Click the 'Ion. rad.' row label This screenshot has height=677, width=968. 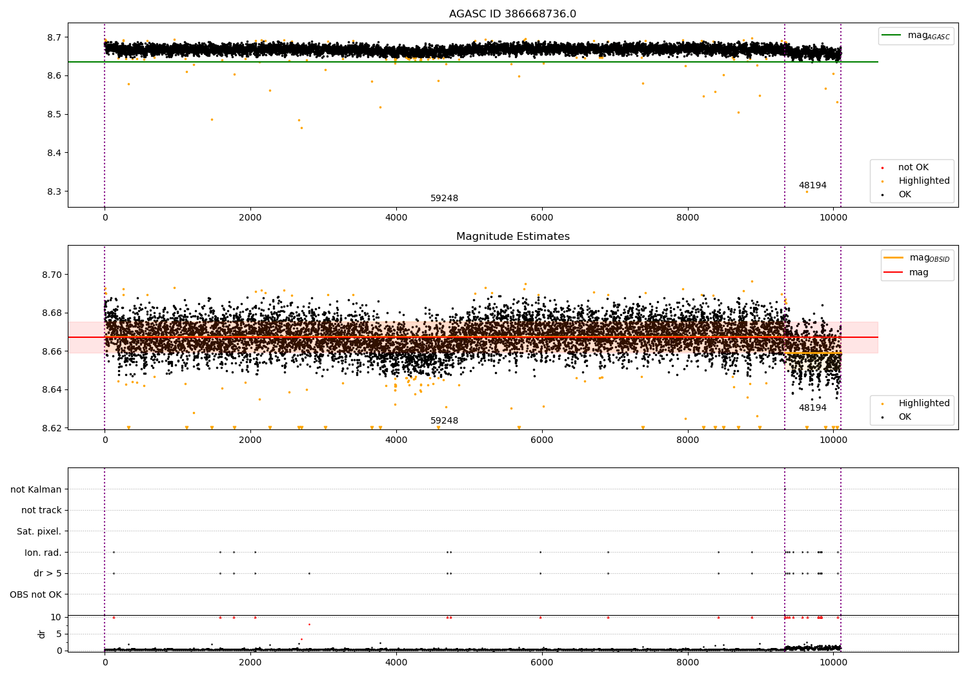pos(43,553)
